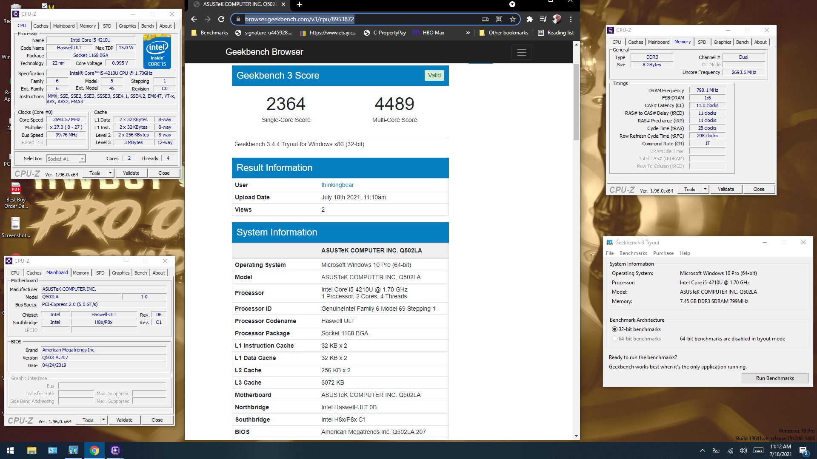This screenshot has width=817, height=459.
Task: Open a new Chrome tab
Action: point(299,4)
